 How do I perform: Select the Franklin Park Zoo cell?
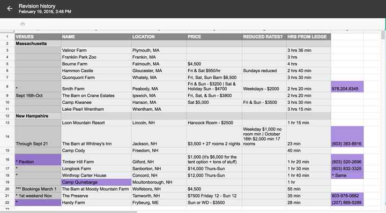pyautogui.click(x=96, y=57)
